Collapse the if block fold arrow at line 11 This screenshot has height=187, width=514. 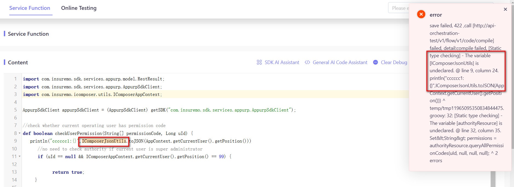(x=19, y=157)
